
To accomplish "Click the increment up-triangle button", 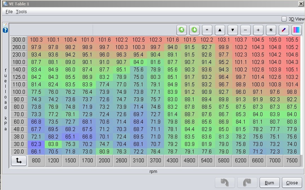I will click(x=220, y=30).
